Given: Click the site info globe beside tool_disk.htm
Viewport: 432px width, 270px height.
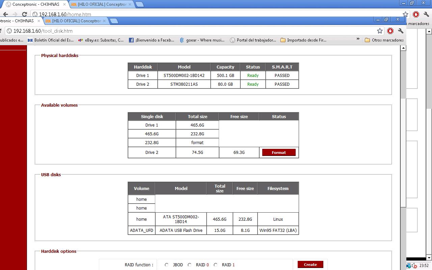Looking at the screenshot, I should (x=9, y=31).
